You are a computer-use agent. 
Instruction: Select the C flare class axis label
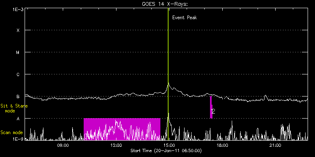click(x=18, y=74)
